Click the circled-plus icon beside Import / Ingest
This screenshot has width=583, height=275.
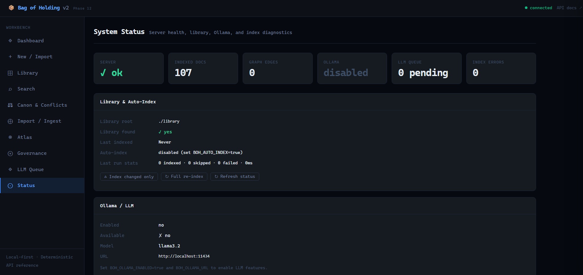coord(10,121)
